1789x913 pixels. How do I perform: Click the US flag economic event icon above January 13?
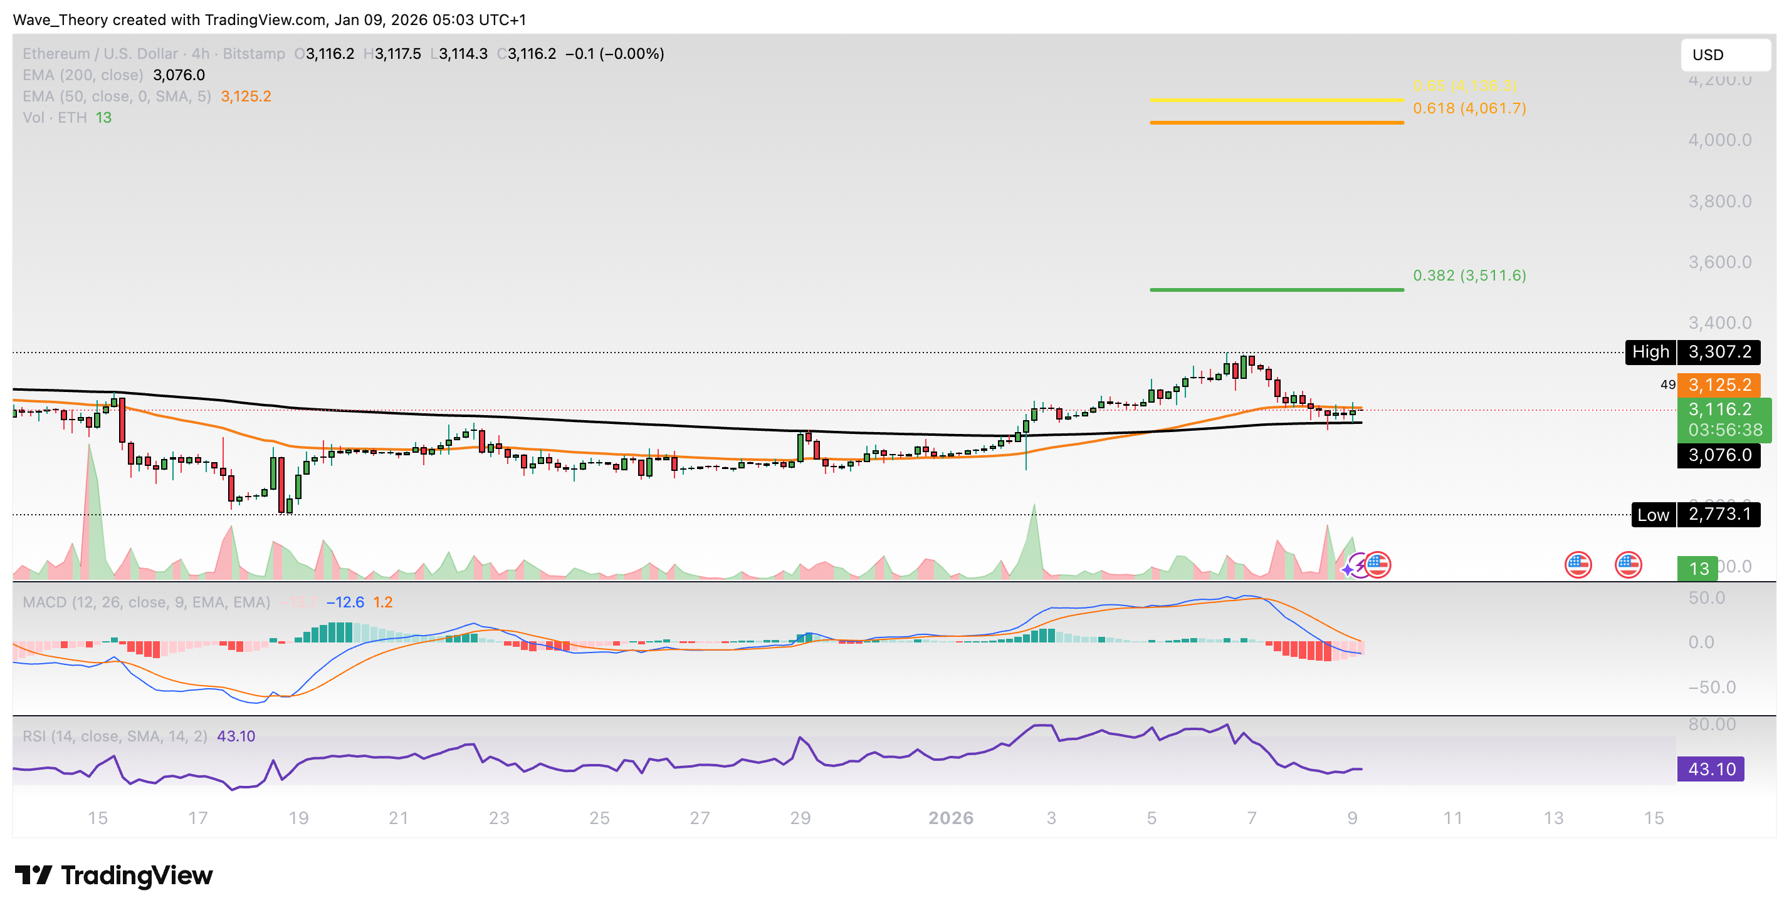[x=1629, y=565]
